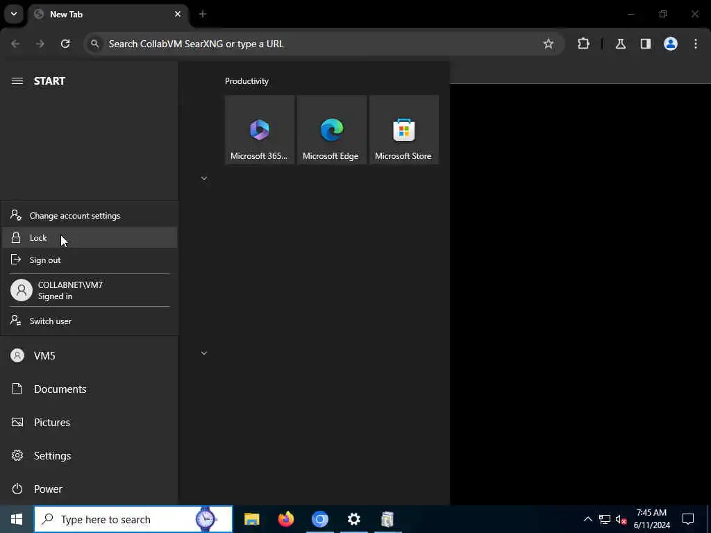The width and height of the screenshot is (711, 533).
Task: Choose Change account settings
Action: pyautogui.click(x=90, y=216)
